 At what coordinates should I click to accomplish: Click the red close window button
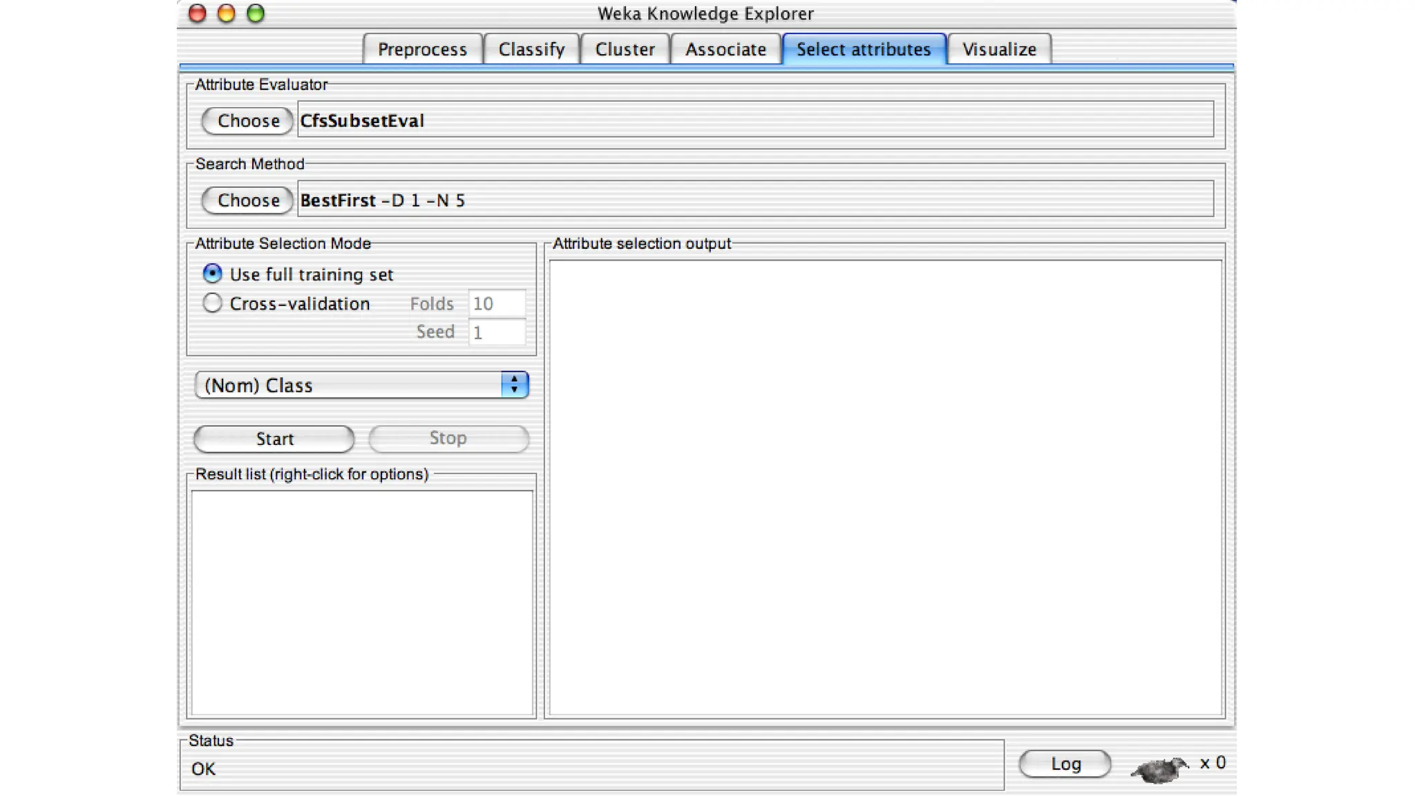pos(198,14)
